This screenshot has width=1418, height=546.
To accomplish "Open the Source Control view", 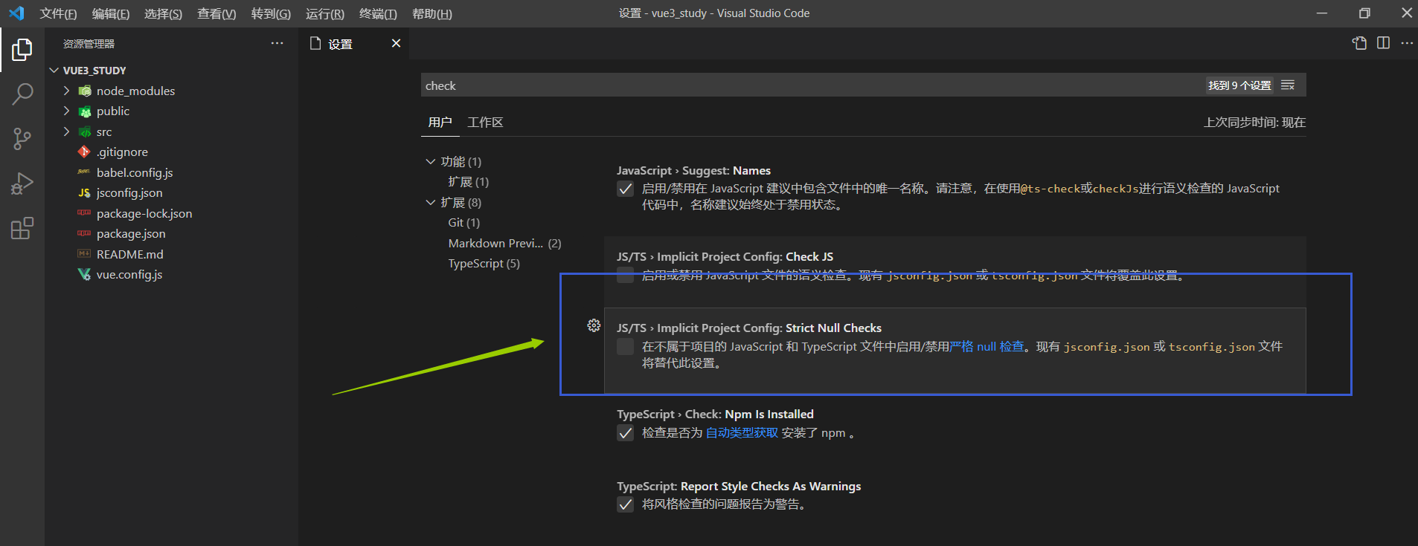I will (x=22, y=139).
